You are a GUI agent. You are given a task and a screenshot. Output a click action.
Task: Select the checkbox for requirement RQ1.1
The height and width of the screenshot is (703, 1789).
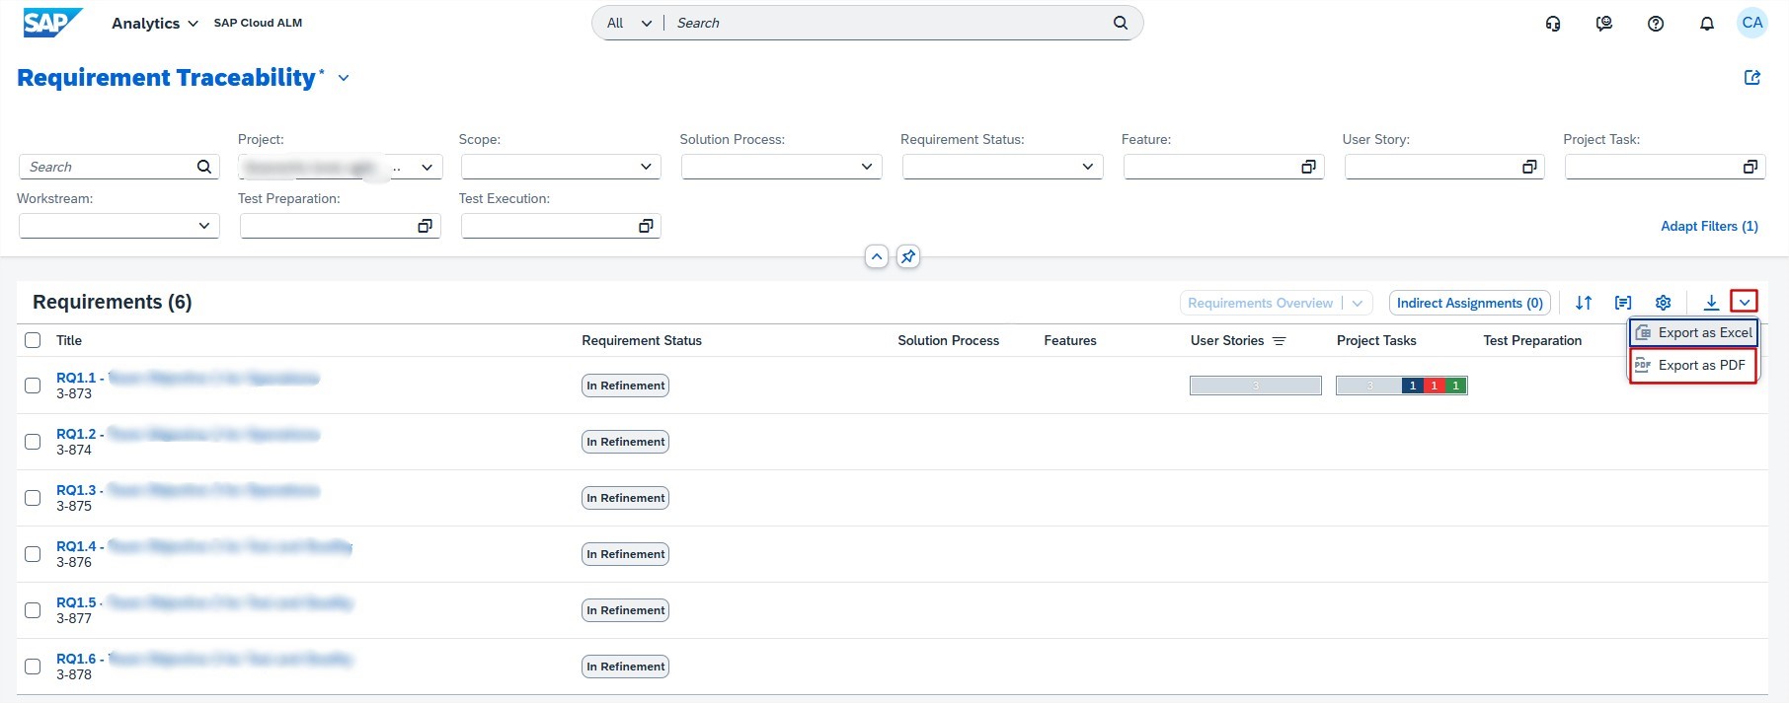point(33,386)
